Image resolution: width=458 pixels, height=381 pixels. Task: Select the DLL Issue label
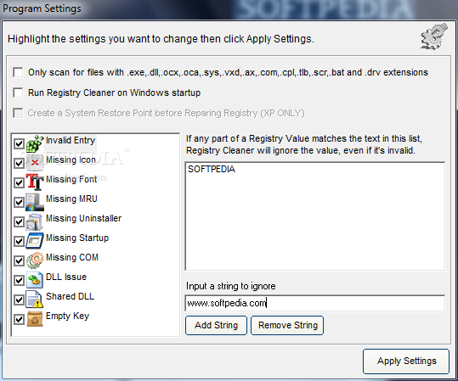click(66, 277)
